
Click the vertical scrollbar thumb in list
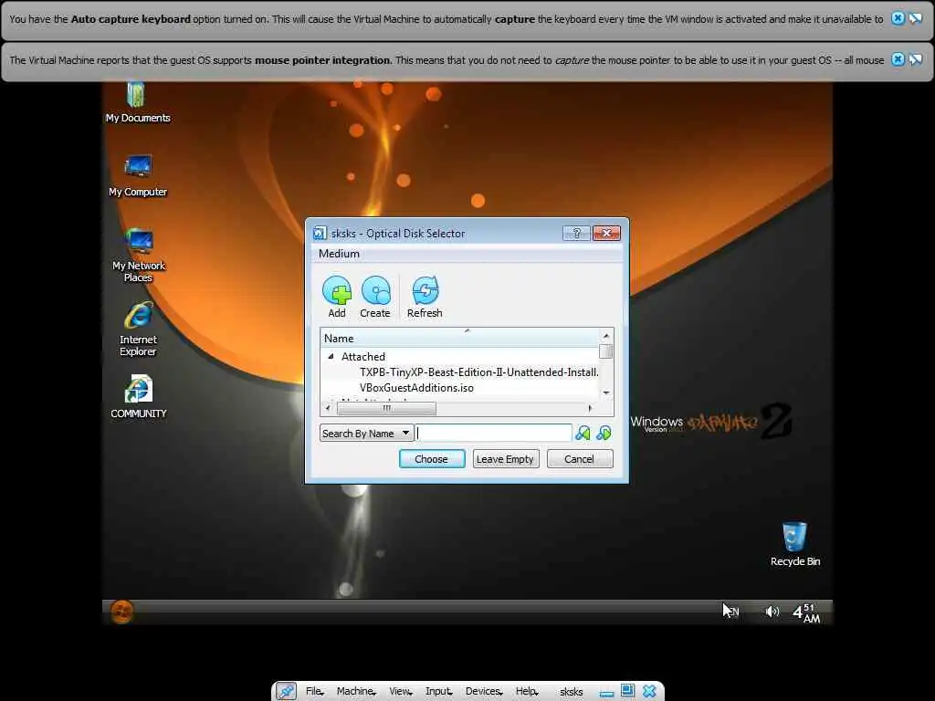(606, 351)
